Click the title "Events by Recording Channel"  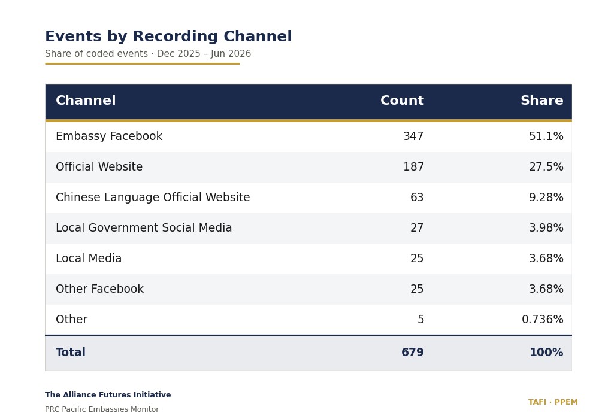pyautogui.click(x=168, y=37)
